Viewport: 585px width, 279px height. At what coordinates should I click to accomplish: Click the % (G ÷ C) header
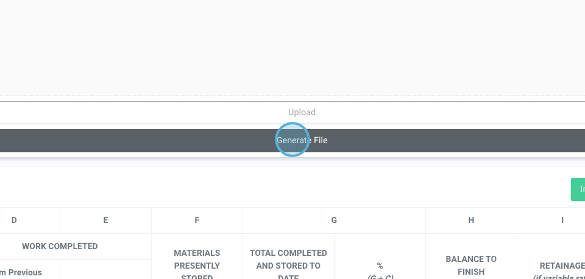[380, 268]
